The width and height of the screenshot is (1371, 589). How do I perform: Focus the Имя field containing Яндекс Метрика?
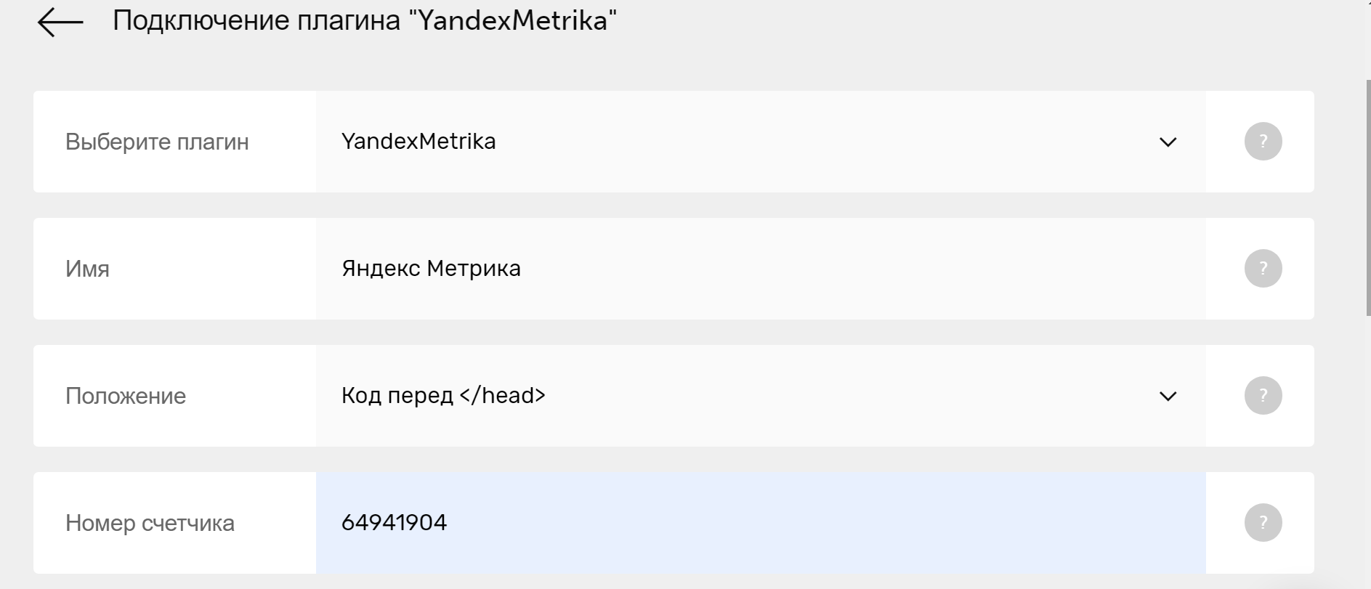click(x=761, y=269)
